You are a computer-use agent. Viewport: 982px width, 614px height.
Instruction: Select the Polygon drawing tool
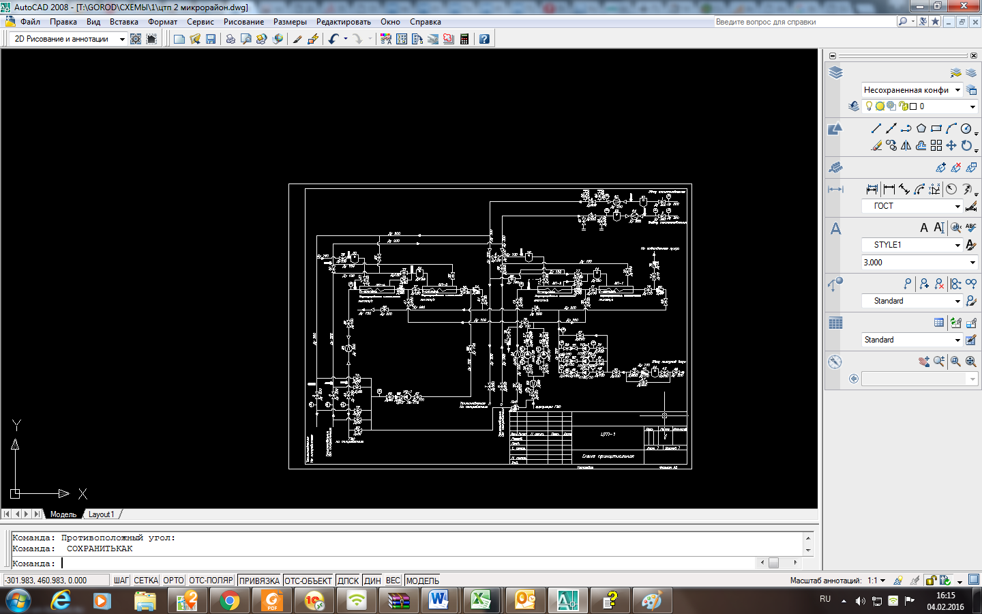click(921, 128)
